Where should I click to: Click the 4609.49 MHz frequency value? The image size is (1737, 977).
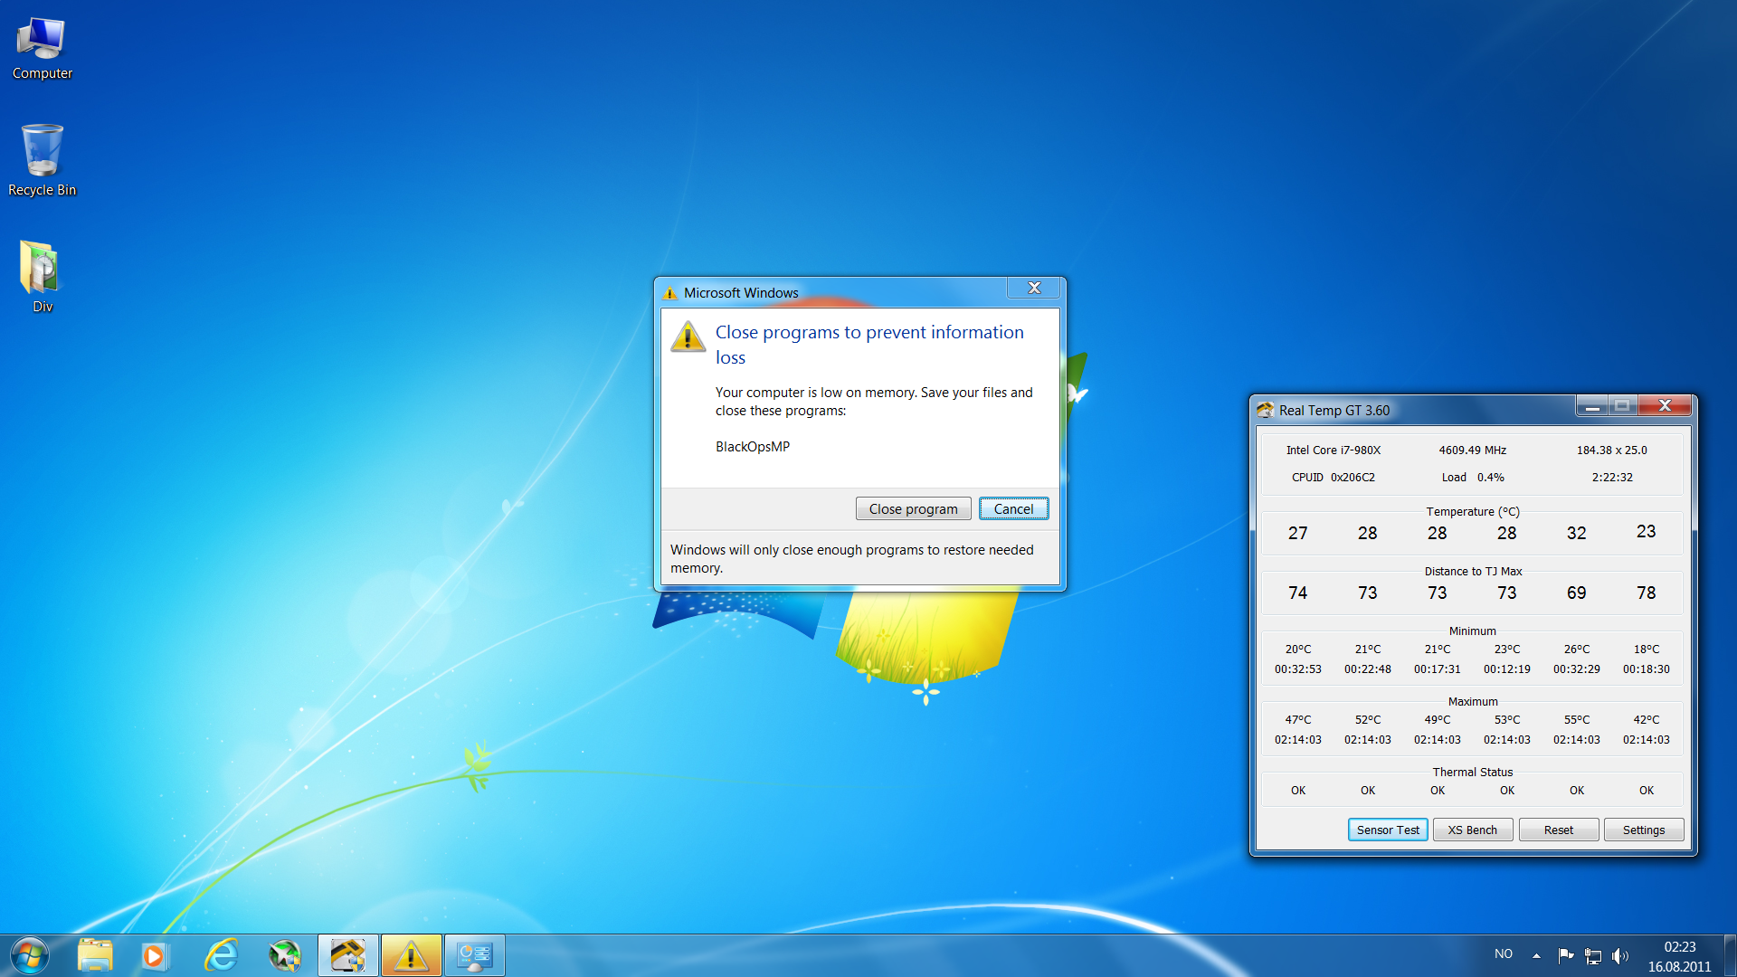1473,451
